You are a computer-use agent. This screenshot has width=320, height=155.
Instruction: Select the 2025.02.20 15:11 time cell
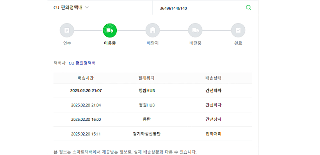point(86,134)
